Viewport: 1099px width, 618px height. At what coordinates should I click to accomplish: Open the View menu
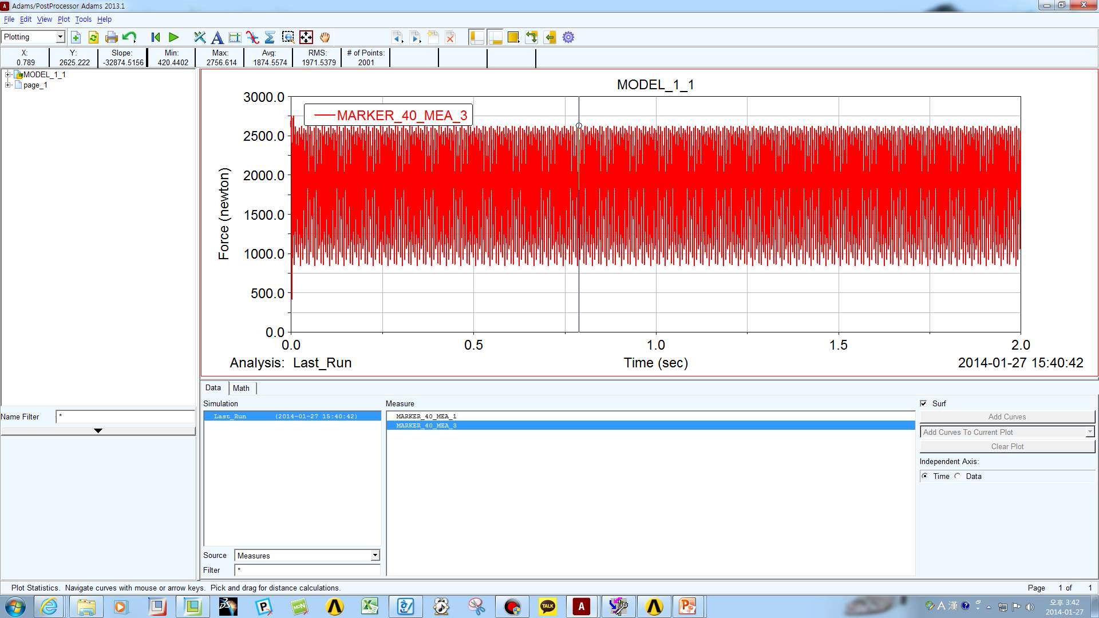(x=45, y=19)
